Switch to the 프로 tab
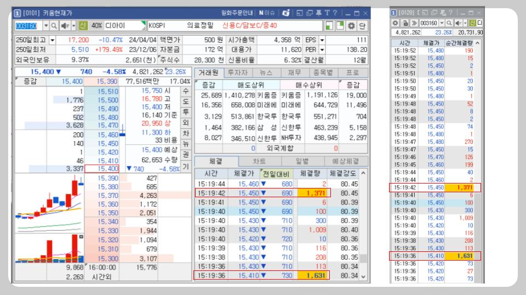This screenshot has width=526, height=295. click(x=352, y=73)
